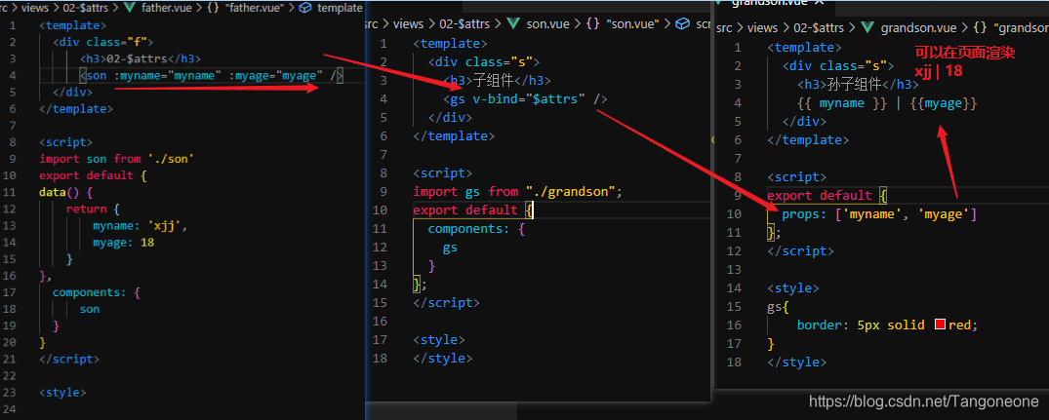Click the '<son :myname="myname" :myage="myage" />' line
The image size is (1049, 420).
pyautogui.click(x=211, y=75)
